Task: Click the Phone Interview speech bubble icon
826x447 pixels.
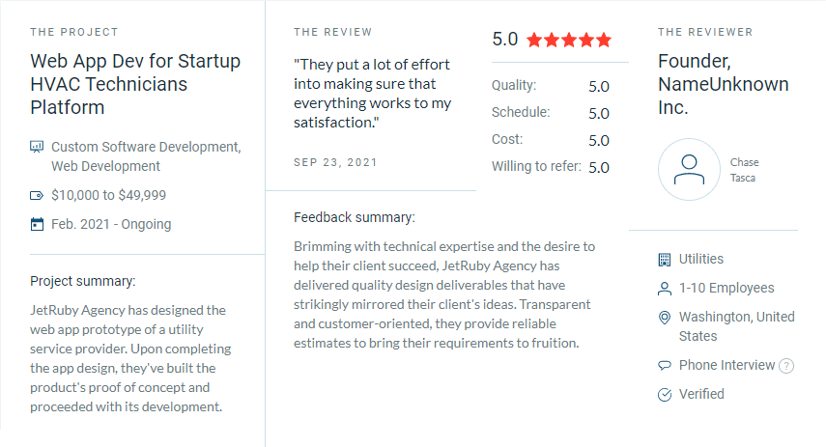Action: (664, 366)
